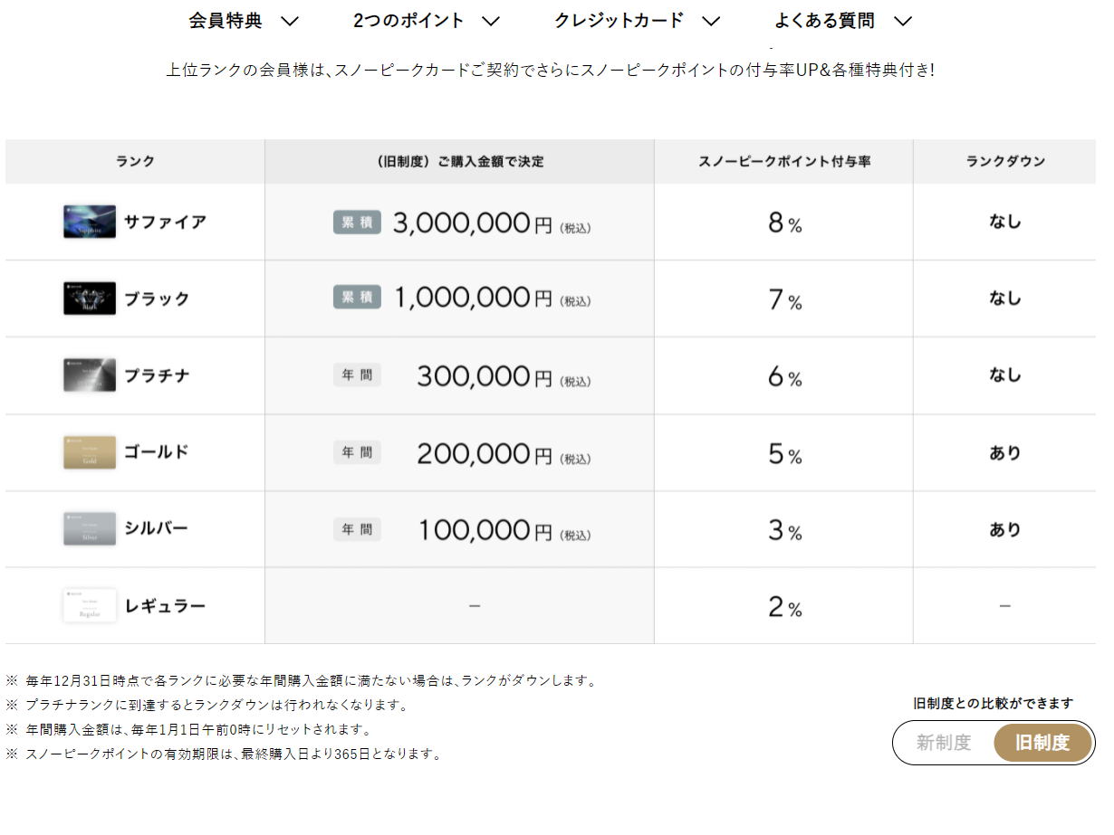
Task: Click あり in the シルバー row
Action: [1005, 529]
